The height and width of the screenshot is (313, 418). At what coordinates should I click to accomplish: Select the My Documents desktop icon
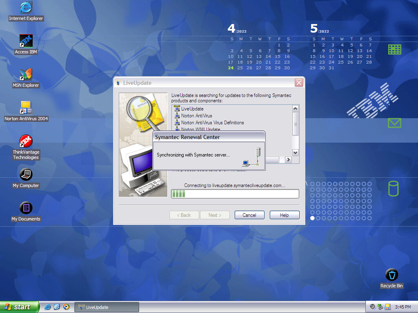(x=26, y=208)
